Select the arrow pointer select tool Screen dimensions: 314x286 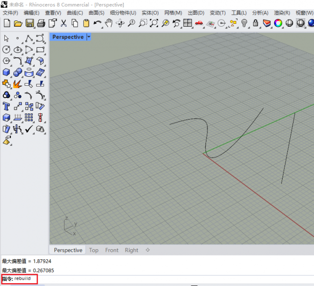coord(6,38)
